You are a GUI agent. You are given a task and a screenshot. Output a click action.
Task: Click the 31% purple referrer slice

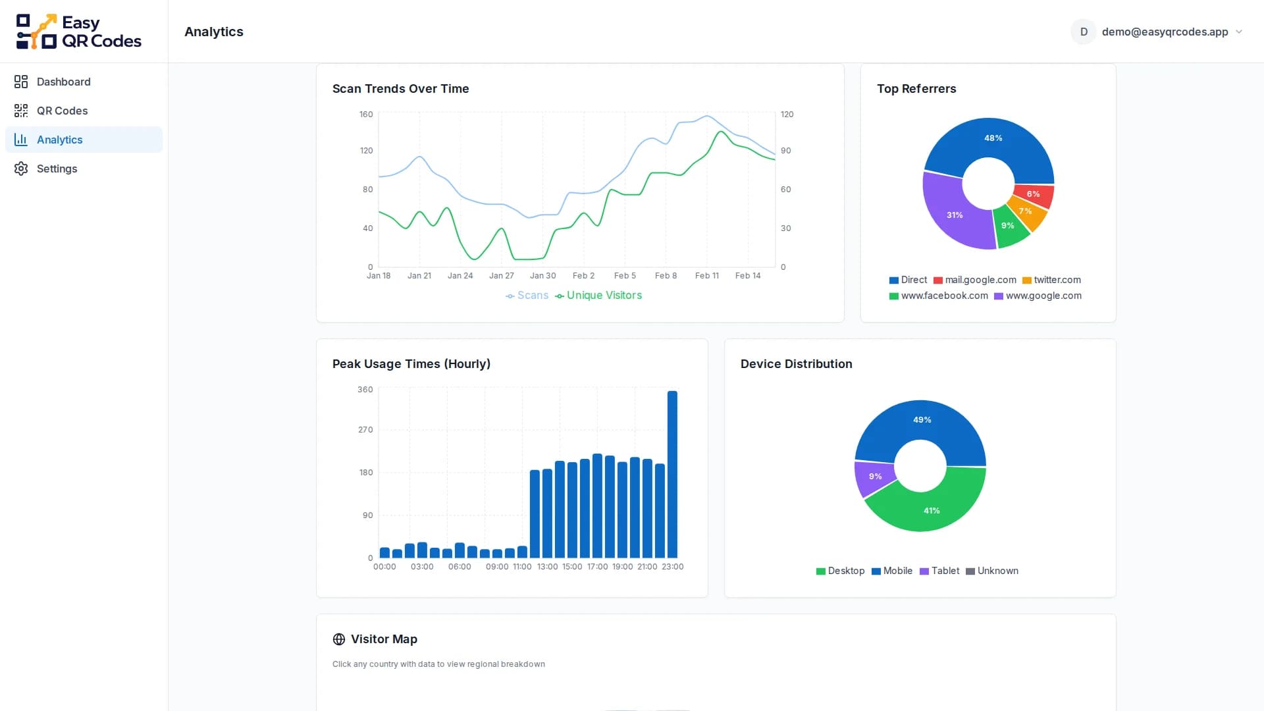click(955, 215)
